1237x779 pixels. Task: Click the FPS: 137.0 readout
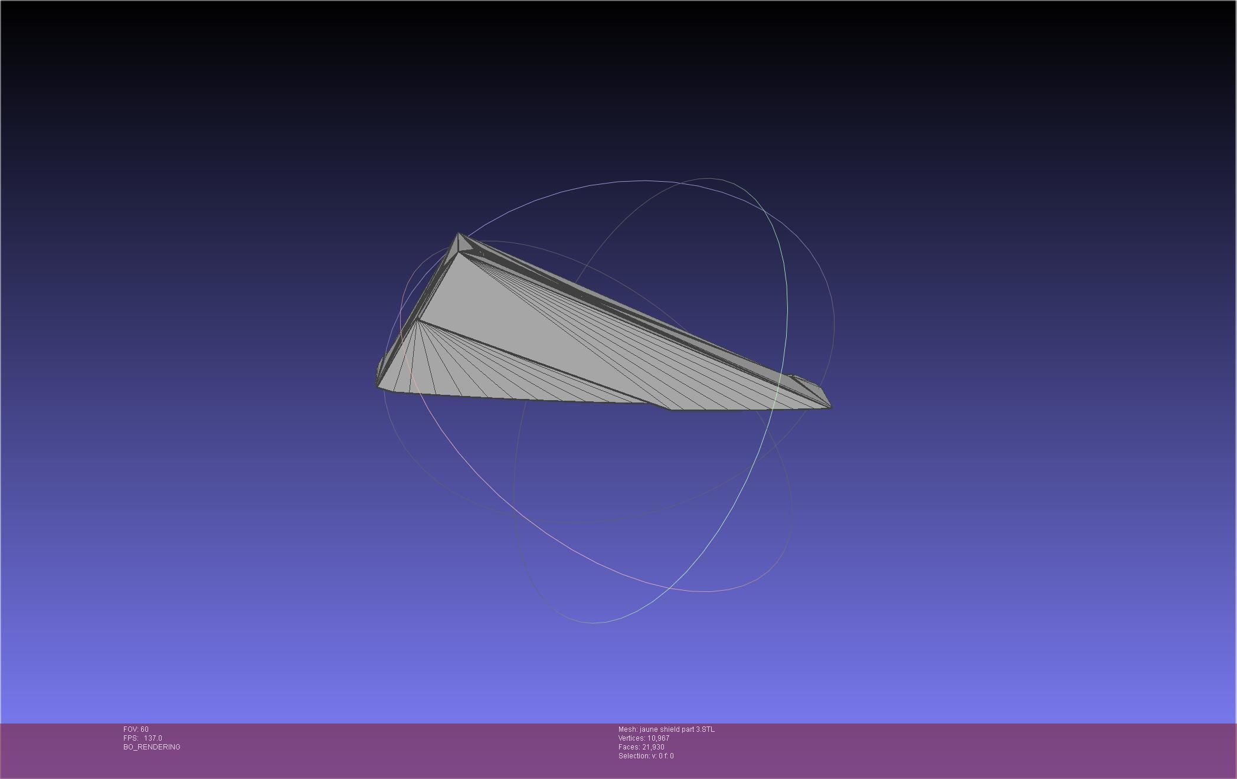(x=143, y=738)
